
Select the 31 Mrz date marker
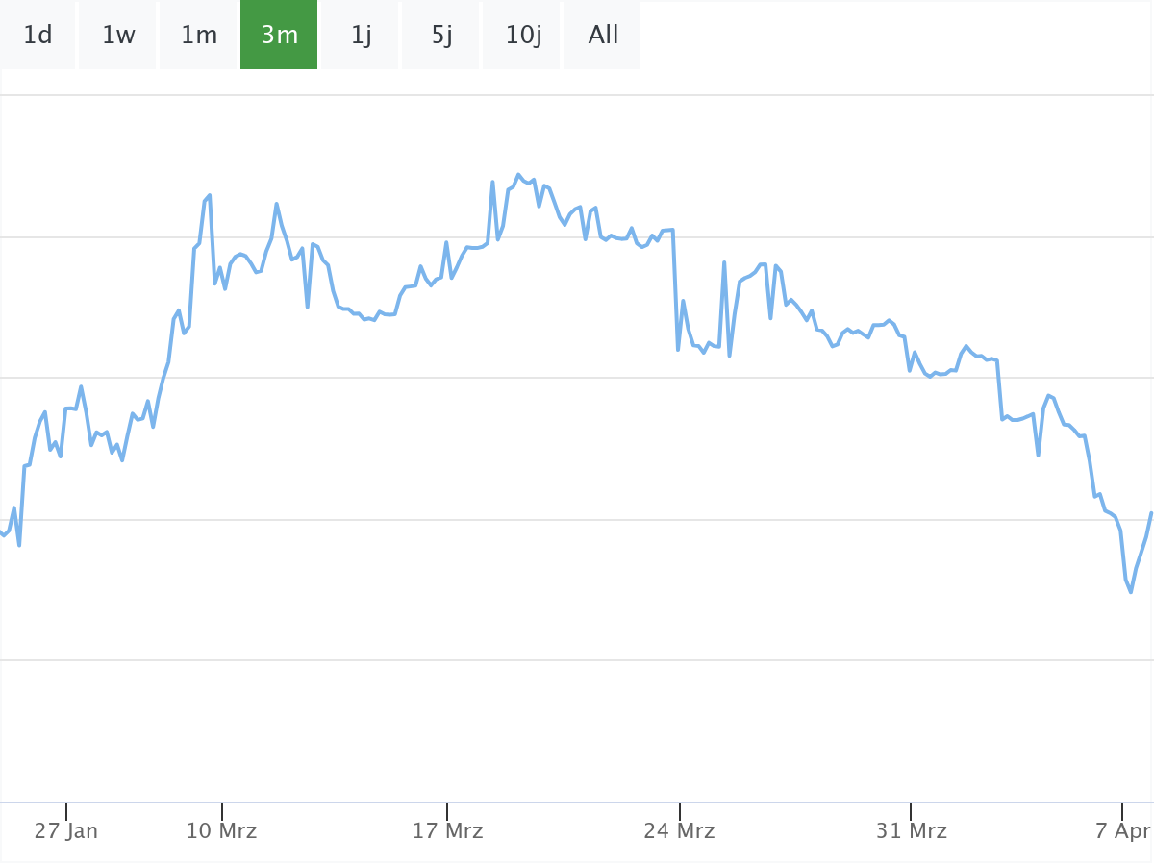tap(911, 831)
